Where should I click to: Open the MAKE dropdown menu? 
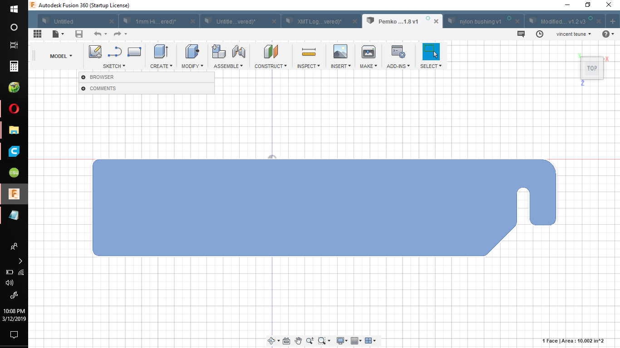pos(369,66)
